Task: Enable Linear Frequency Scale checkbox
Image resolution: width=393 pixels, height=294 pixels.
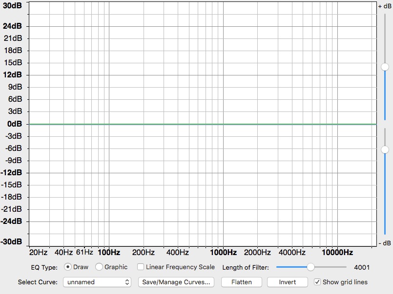Action: 141,267
